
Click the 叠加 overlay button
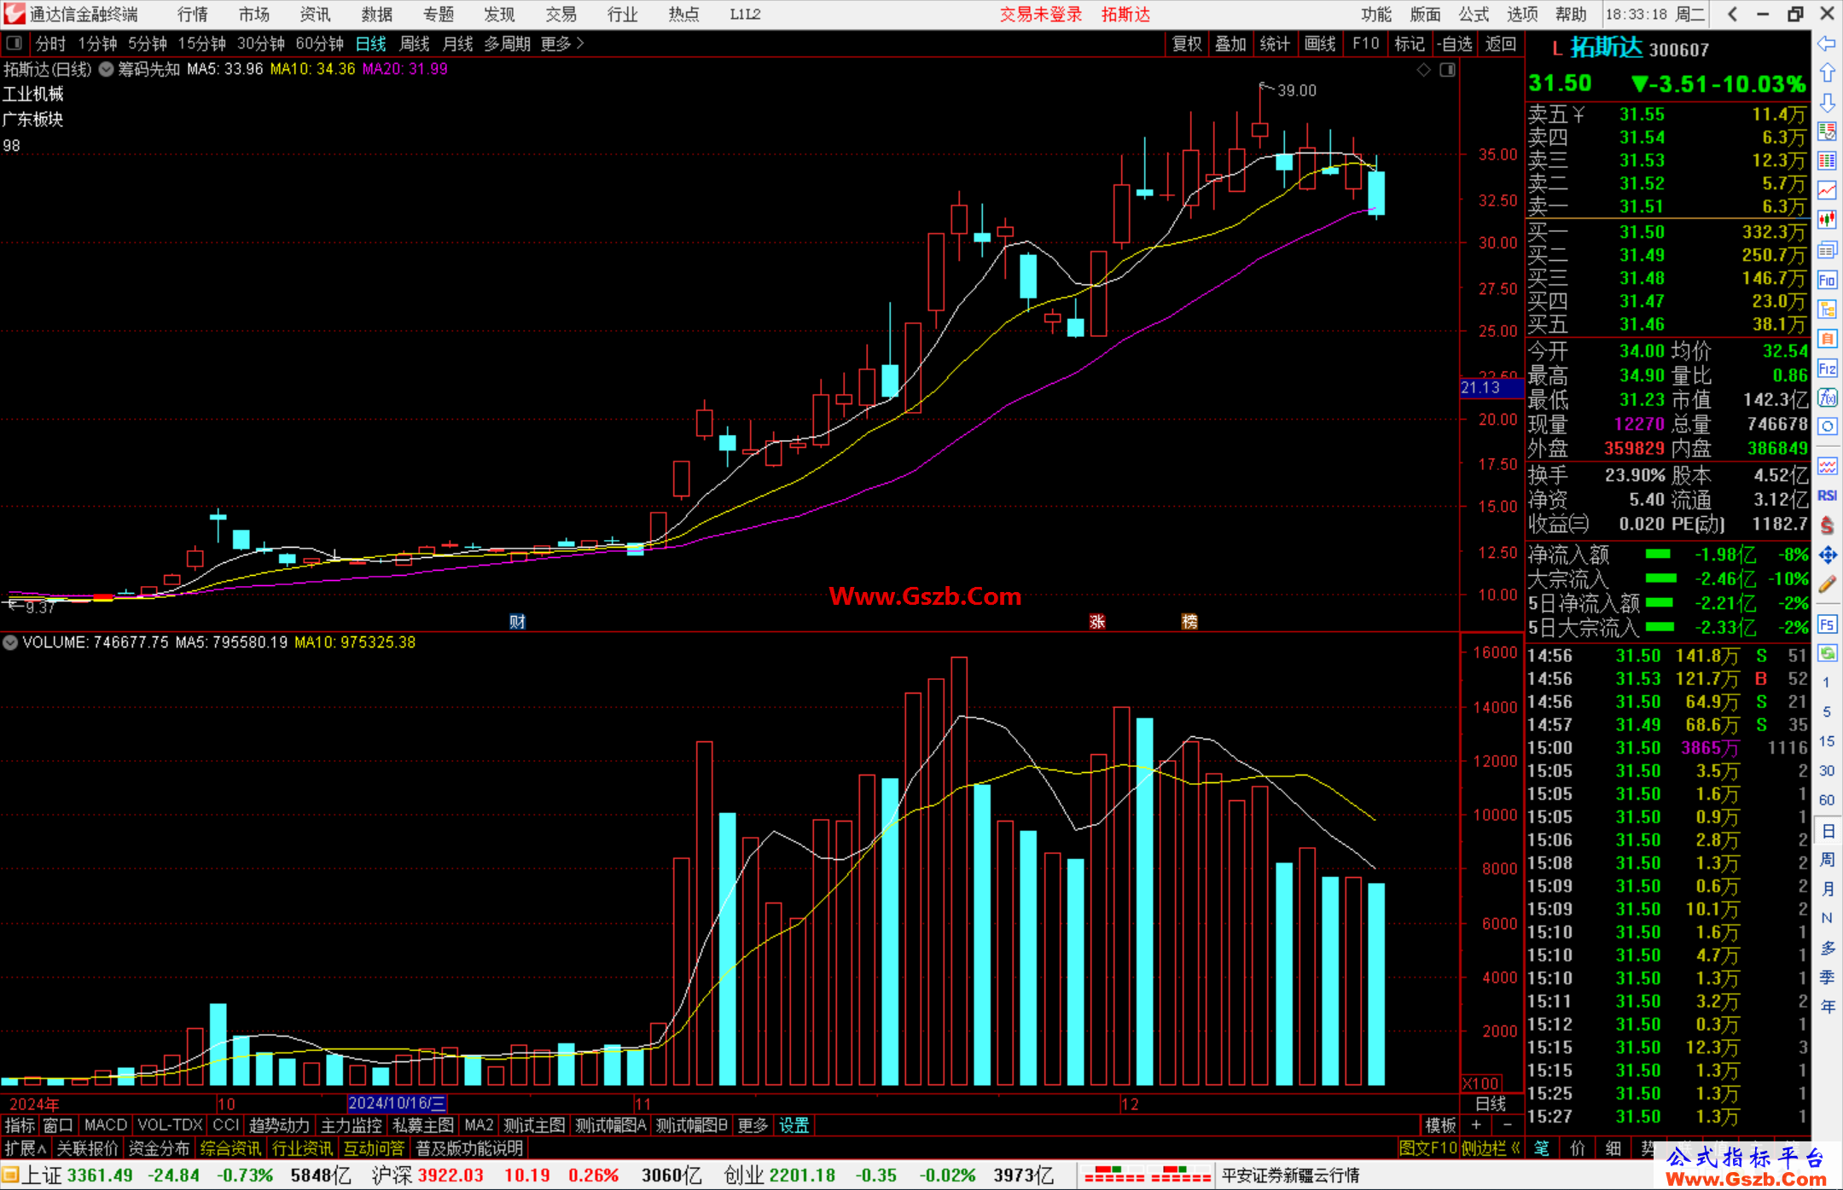tap(1230, 44)
